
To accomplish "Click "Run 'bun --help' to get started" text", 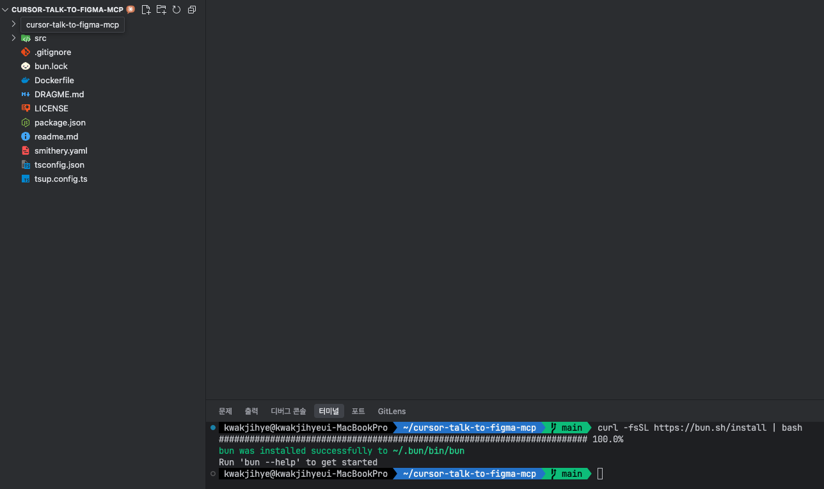I will 298,462.
